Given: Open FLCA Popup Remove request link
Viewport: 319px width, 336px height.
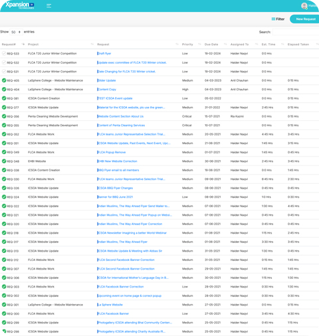Looking at the screenshot, I should [x=112, y=152].
